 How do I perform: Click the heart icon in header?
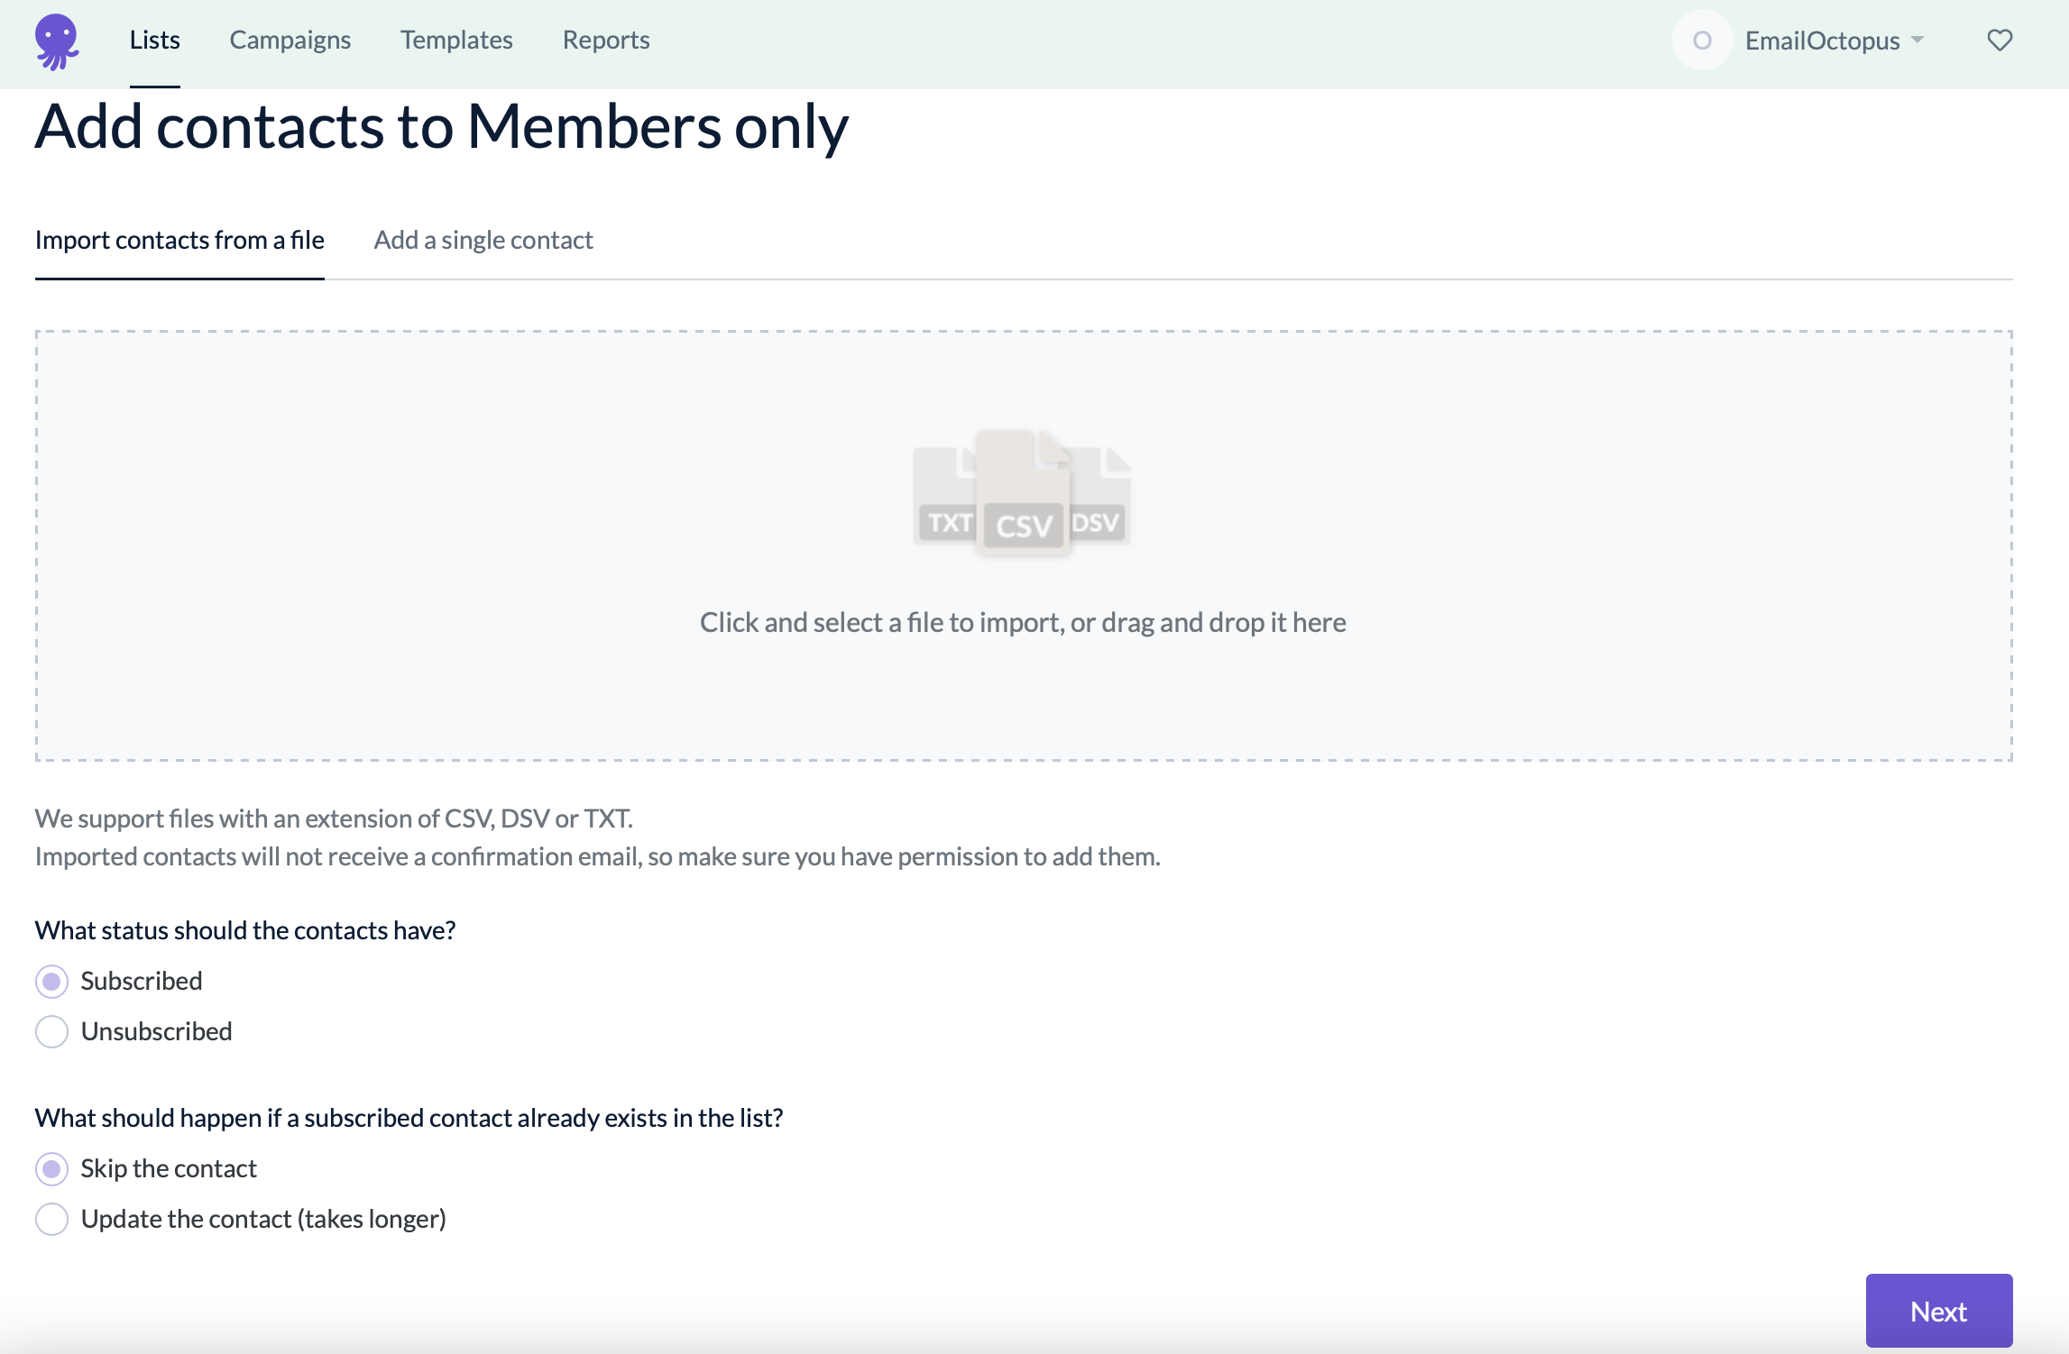[x=2000, y=41]
